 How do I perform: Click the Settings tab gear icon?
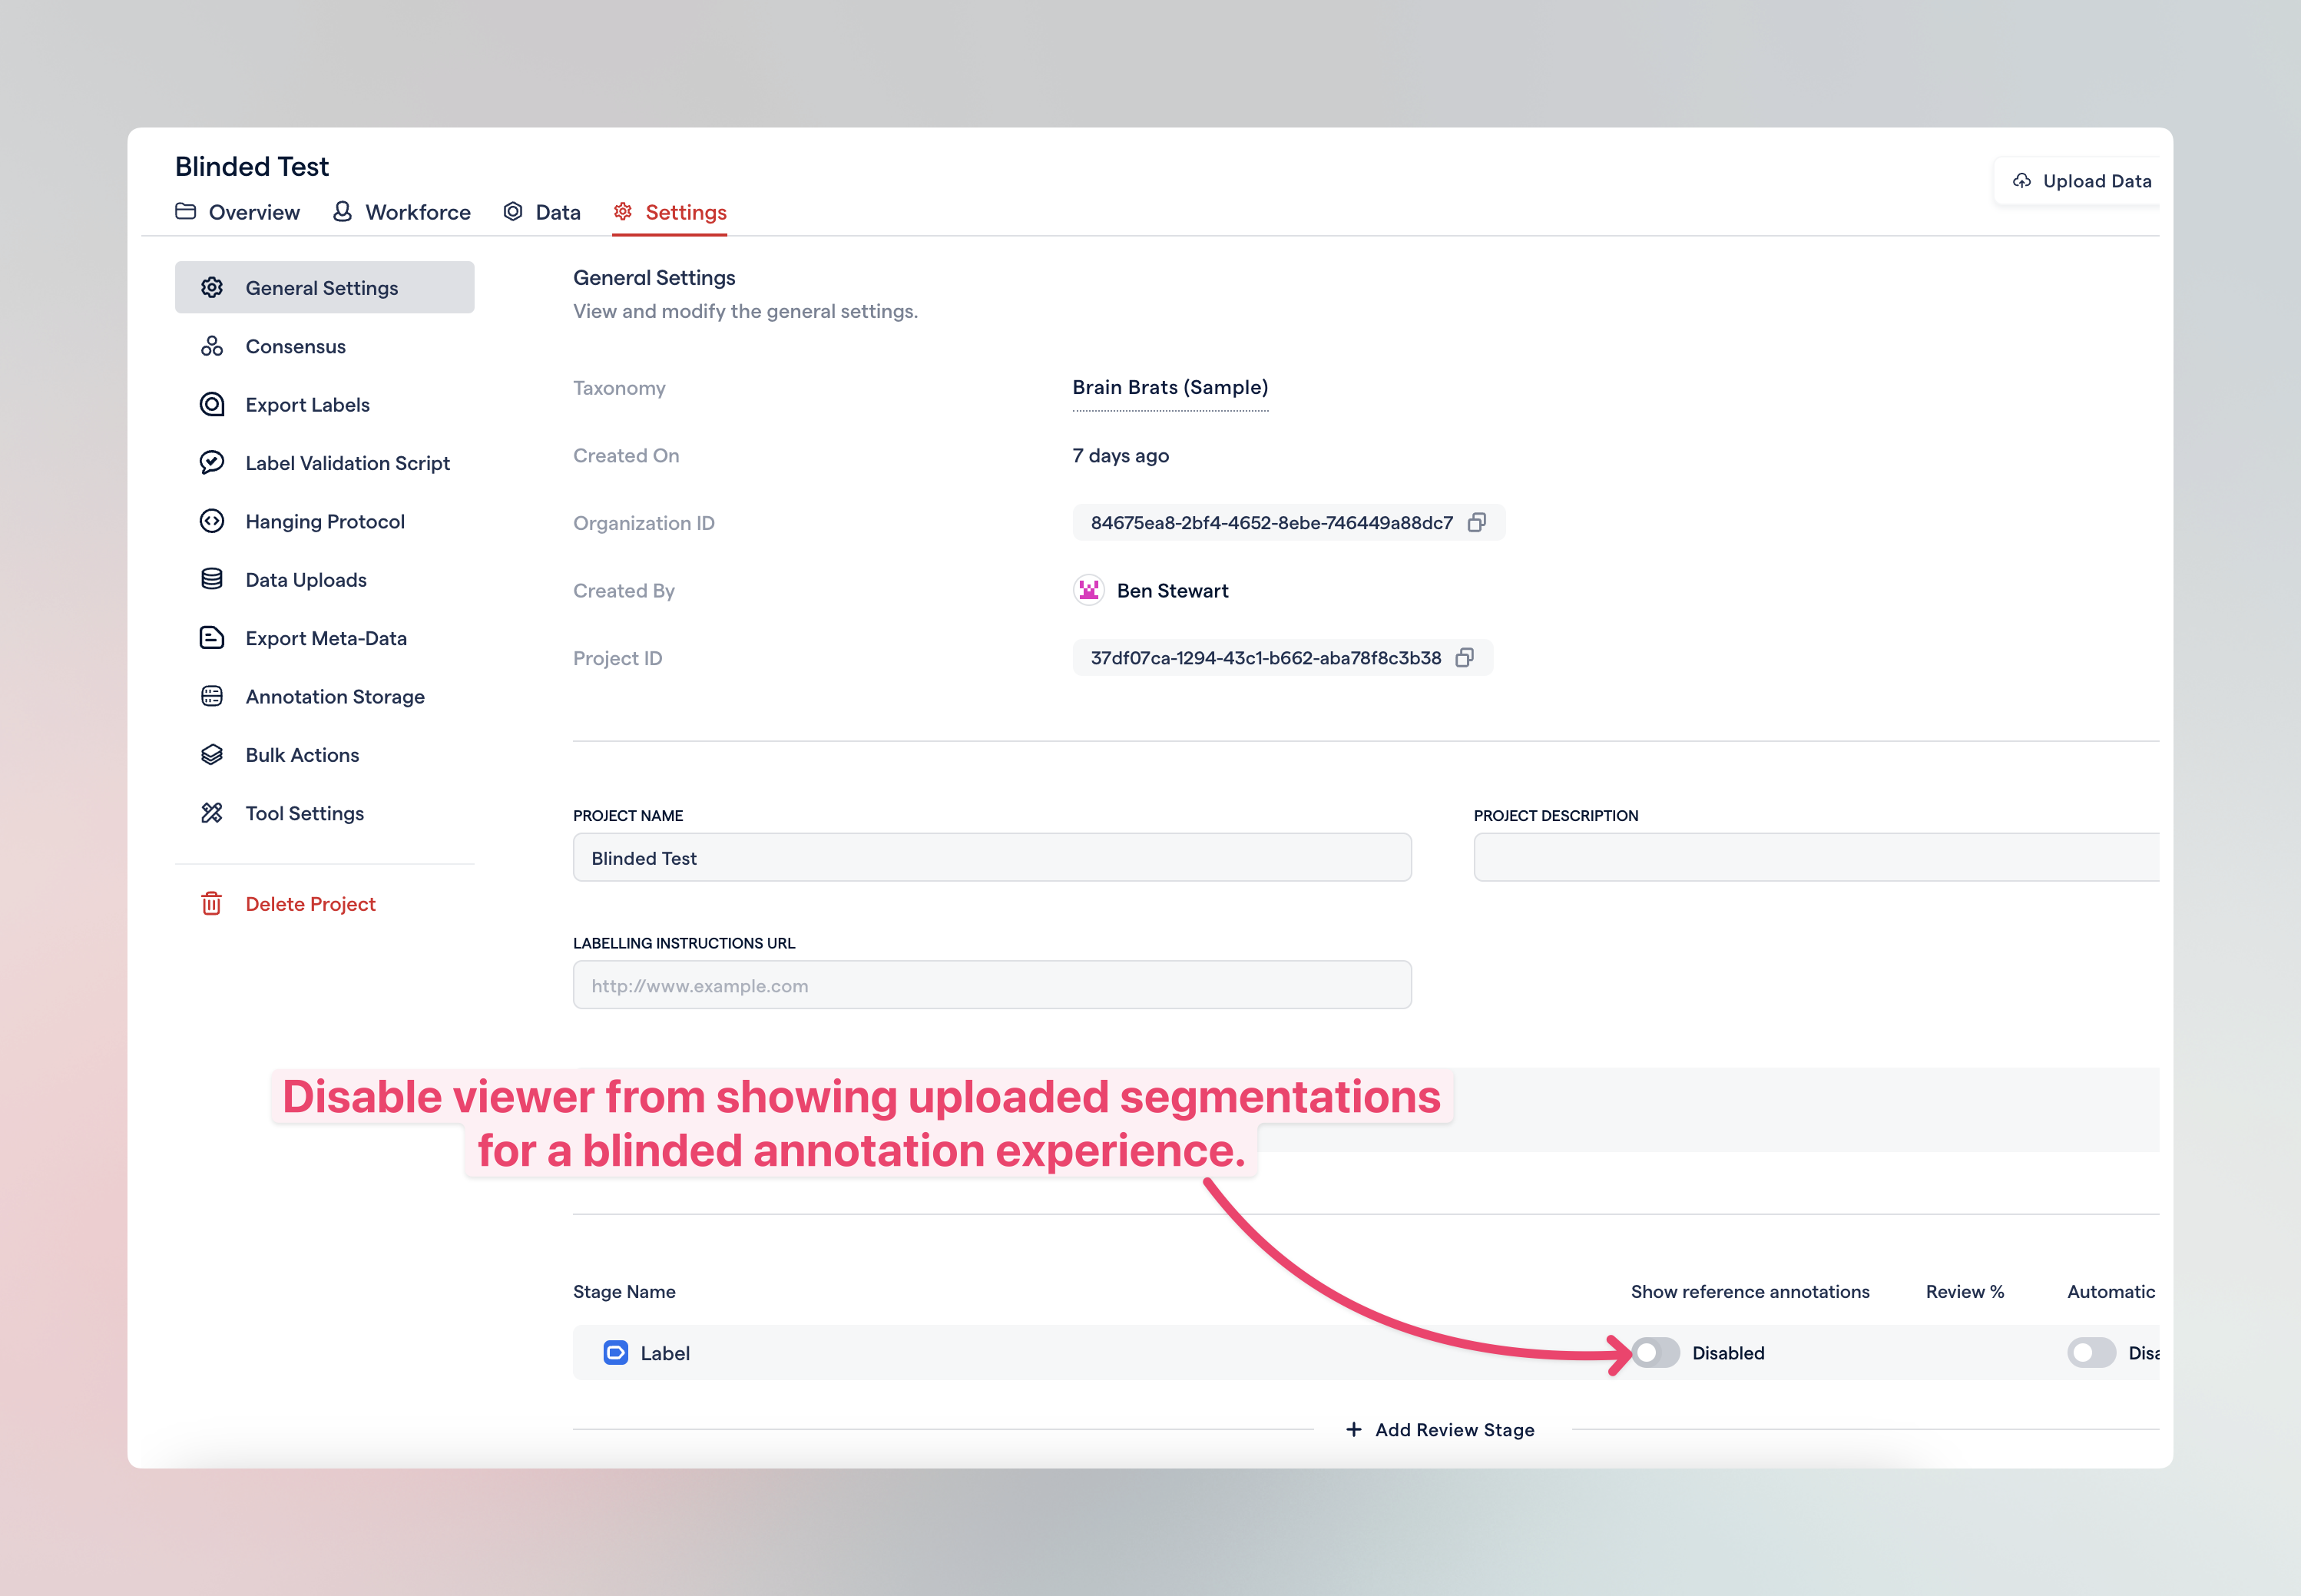[622, 211]
